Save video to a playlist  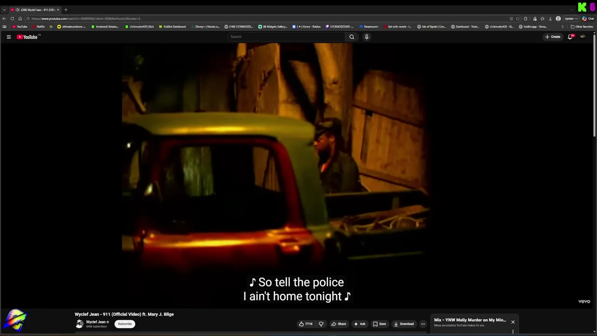(x=380, y=324)
